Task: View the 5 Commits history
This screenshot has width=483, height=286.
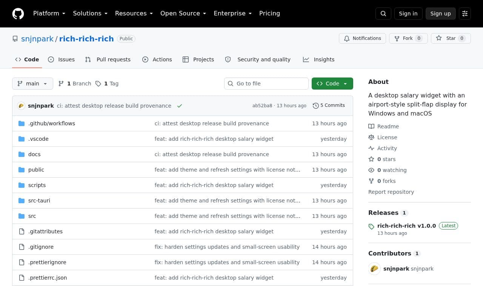Action: coord(329,106)
